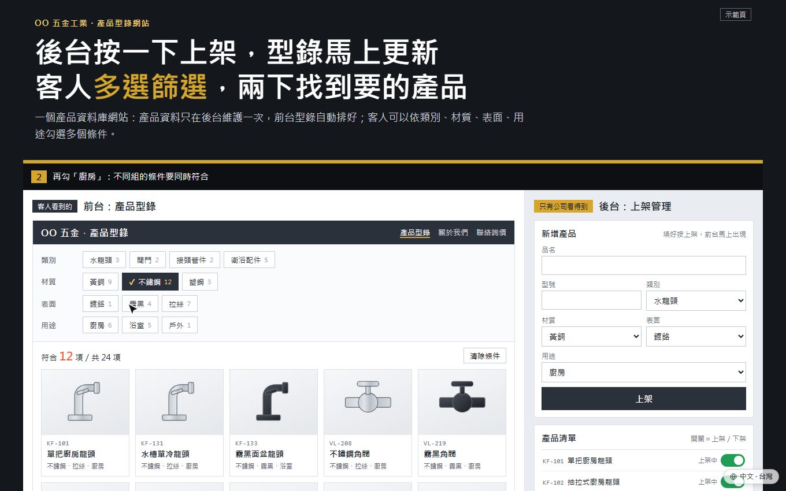Open the 類別 dropdown showing 水龍頭

(x=696, y=300)
